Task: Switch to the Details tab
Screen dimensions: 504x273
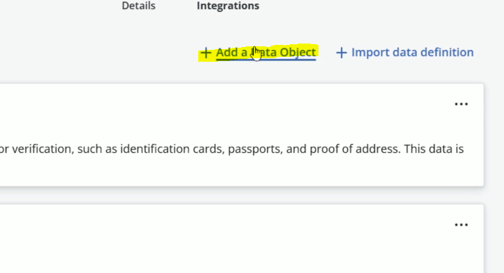Action: coord(138,6)
